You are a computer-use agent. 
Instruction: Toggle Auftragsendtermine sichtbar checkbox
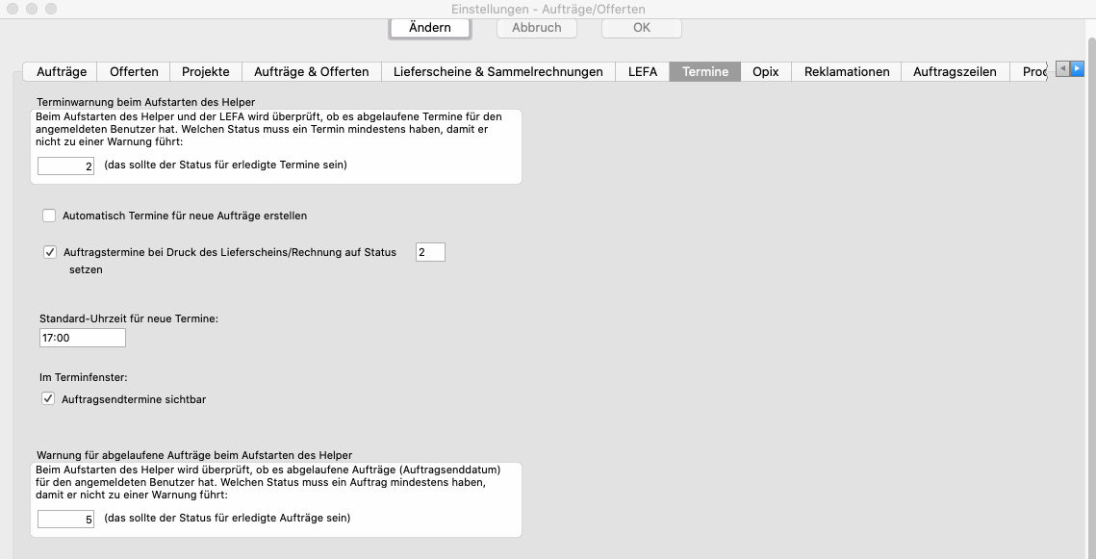[49, 398]
